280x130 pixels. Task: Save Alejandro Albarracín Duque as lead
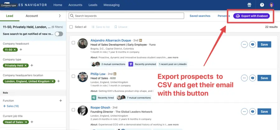point(264,44)
